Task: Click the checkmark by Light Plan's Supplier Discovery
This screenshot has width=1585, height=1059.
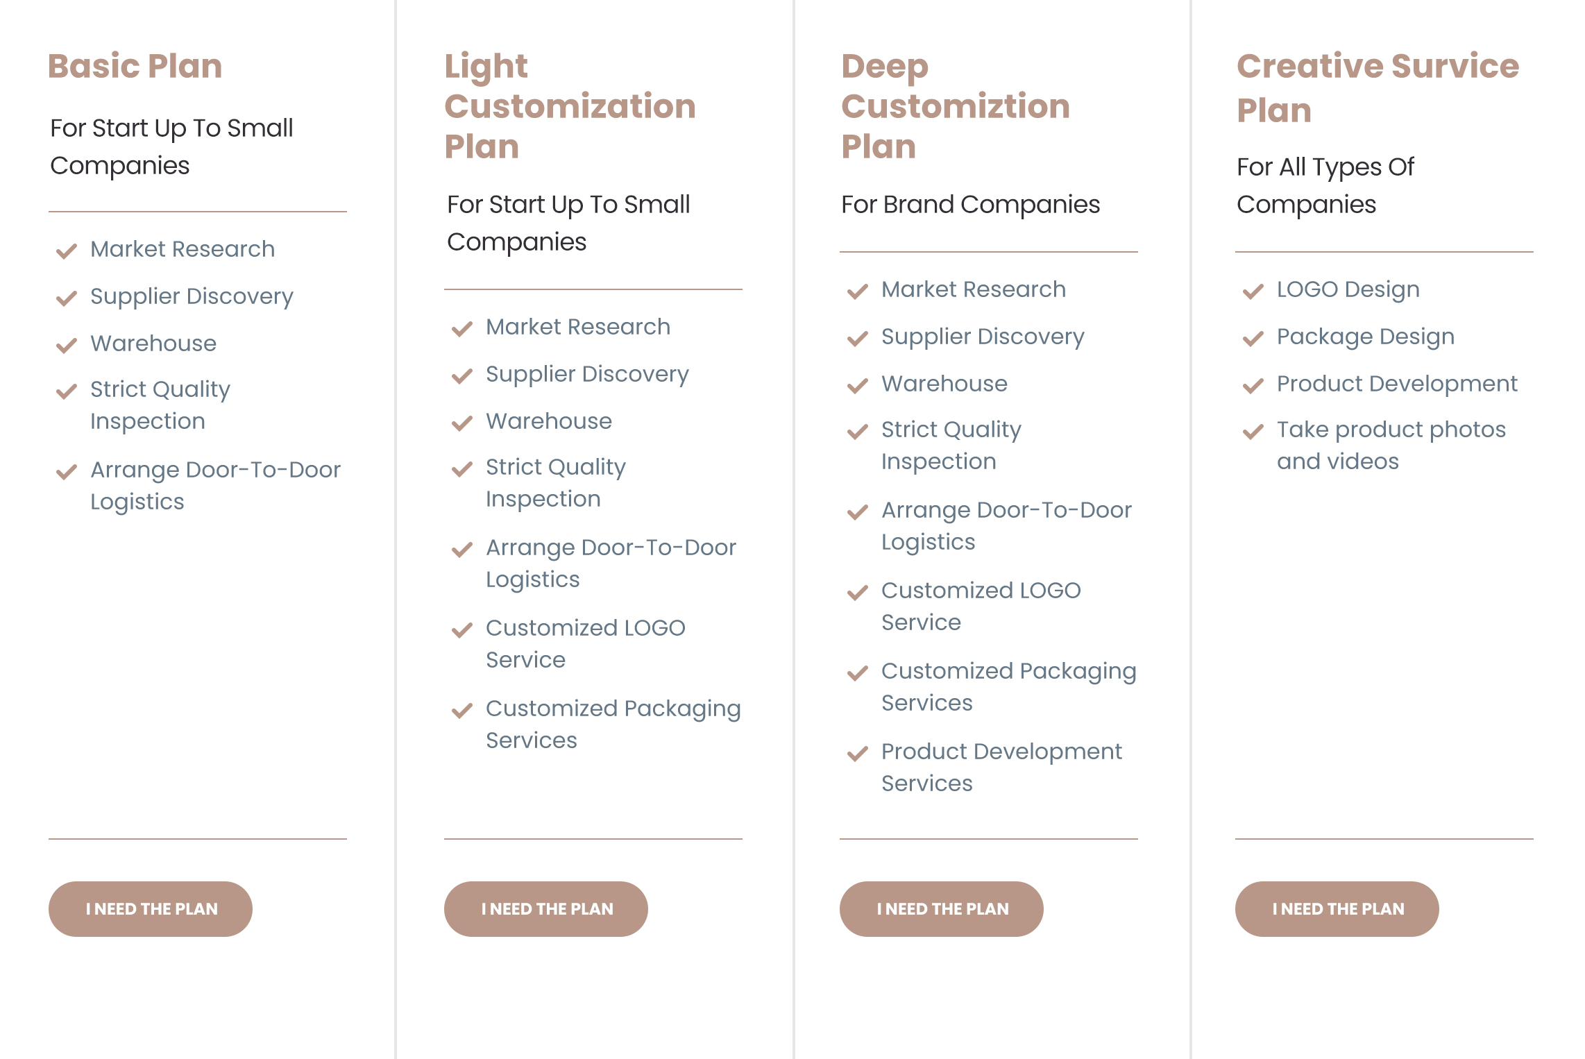Action: (x=462, y=375)
